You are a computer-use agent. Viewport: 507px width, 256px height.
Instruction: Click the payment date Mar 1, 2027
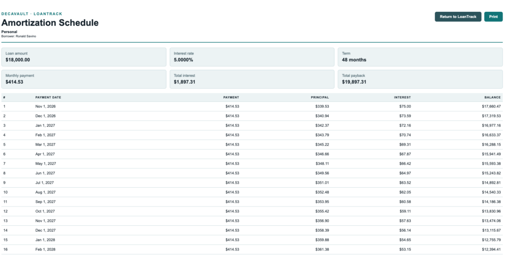pyautogui.click(x=45, y=145)
